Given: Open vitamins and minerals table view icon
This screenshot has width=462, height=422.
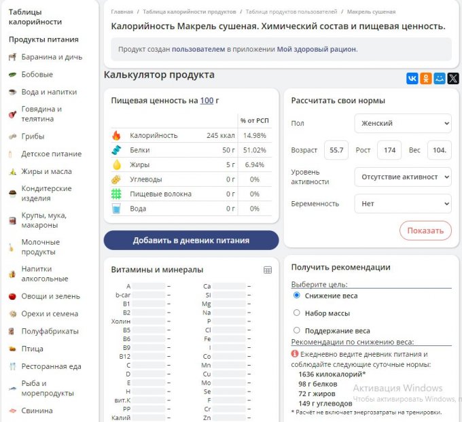Looking at the screenshot, I should [268, 270].
